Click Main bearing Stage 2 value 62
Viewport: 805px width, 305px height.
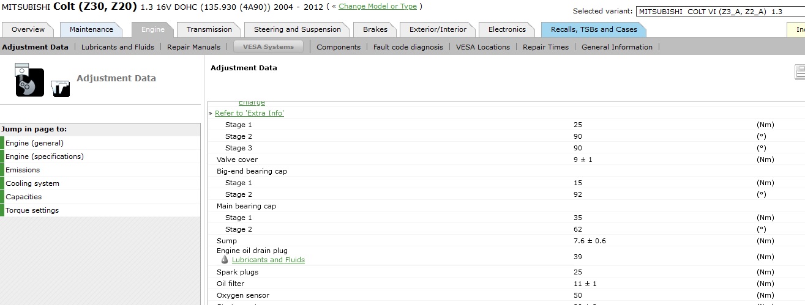(578, 229)
